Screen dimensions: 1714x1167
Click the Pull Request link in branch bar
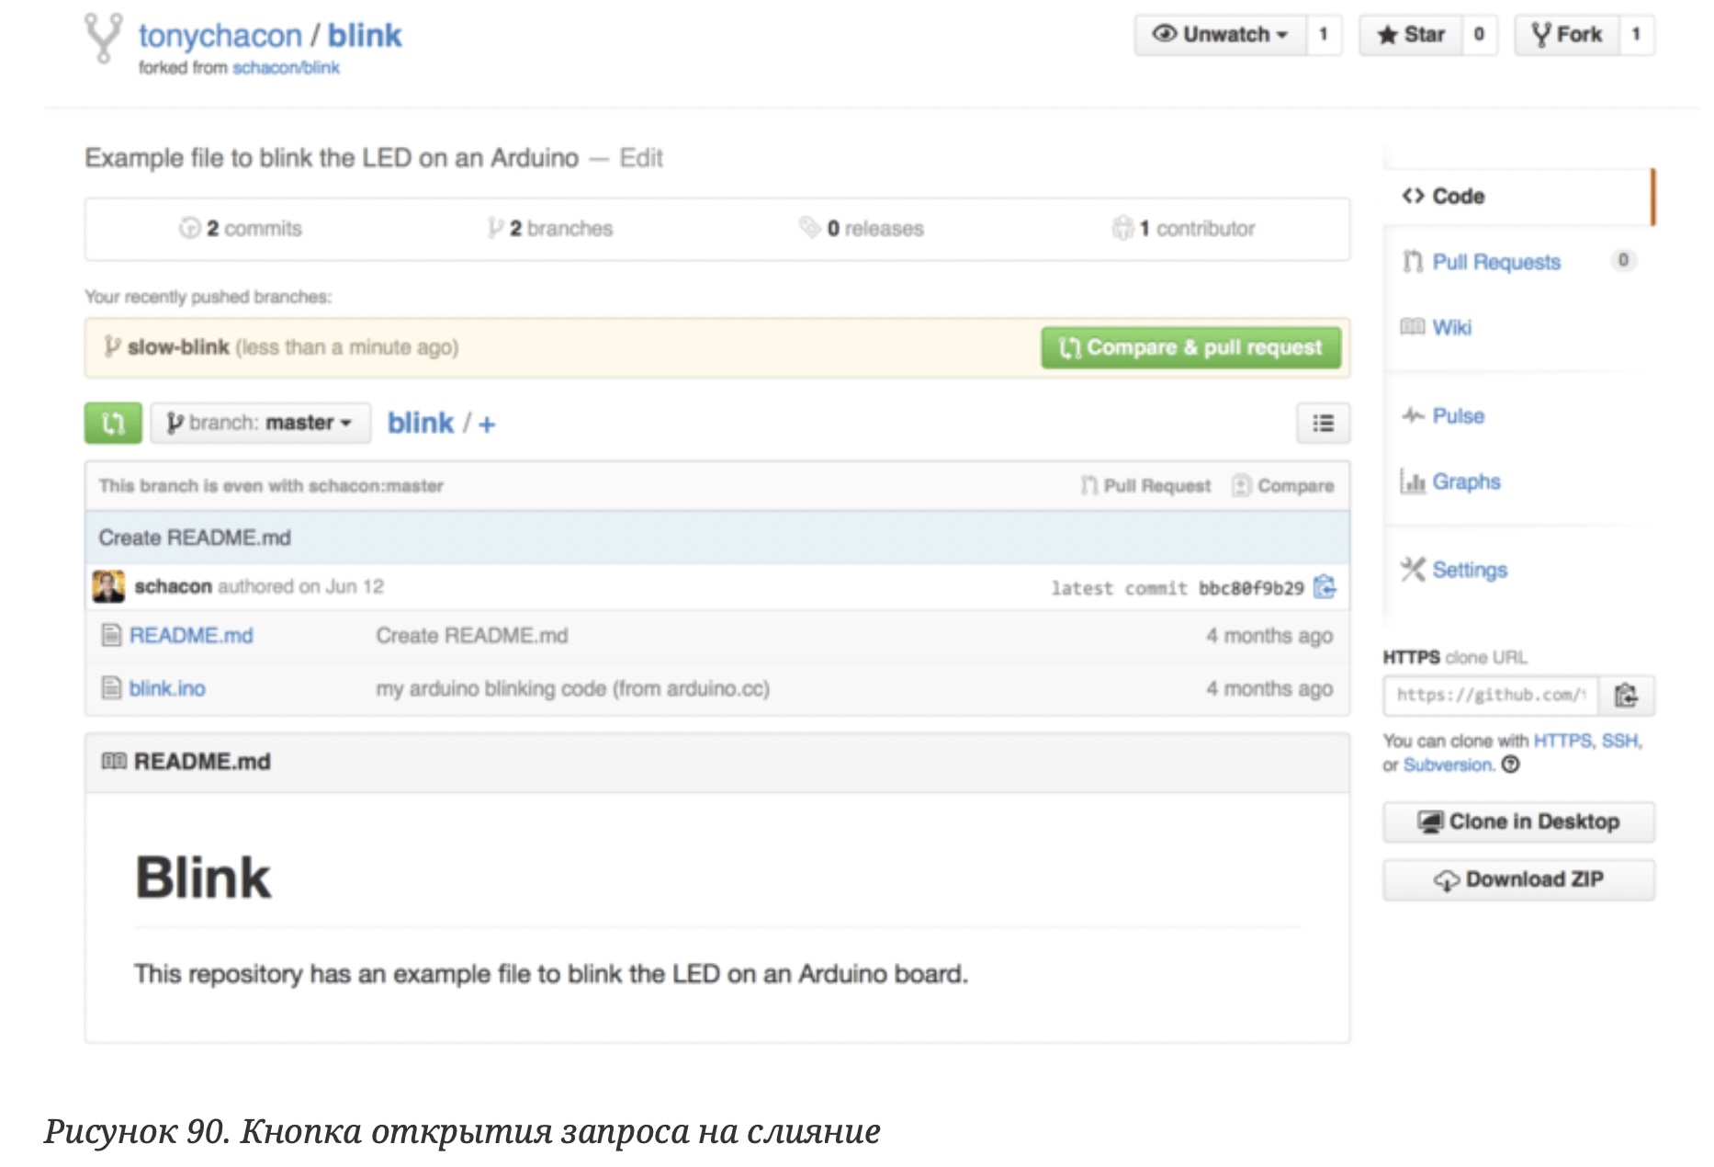pos(1145,485)
